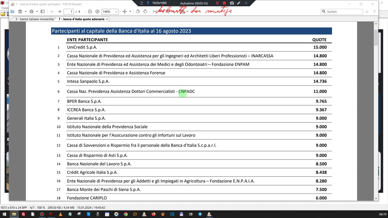Click 'Banca Monte dei Paschi di Siena' text
This screenshot has width=388, height=218.
(x=104, y=190)
